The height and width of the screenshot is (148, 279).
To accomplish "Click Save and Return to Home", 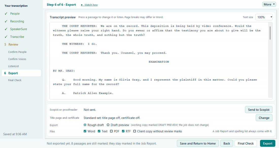I will point(198,143).
